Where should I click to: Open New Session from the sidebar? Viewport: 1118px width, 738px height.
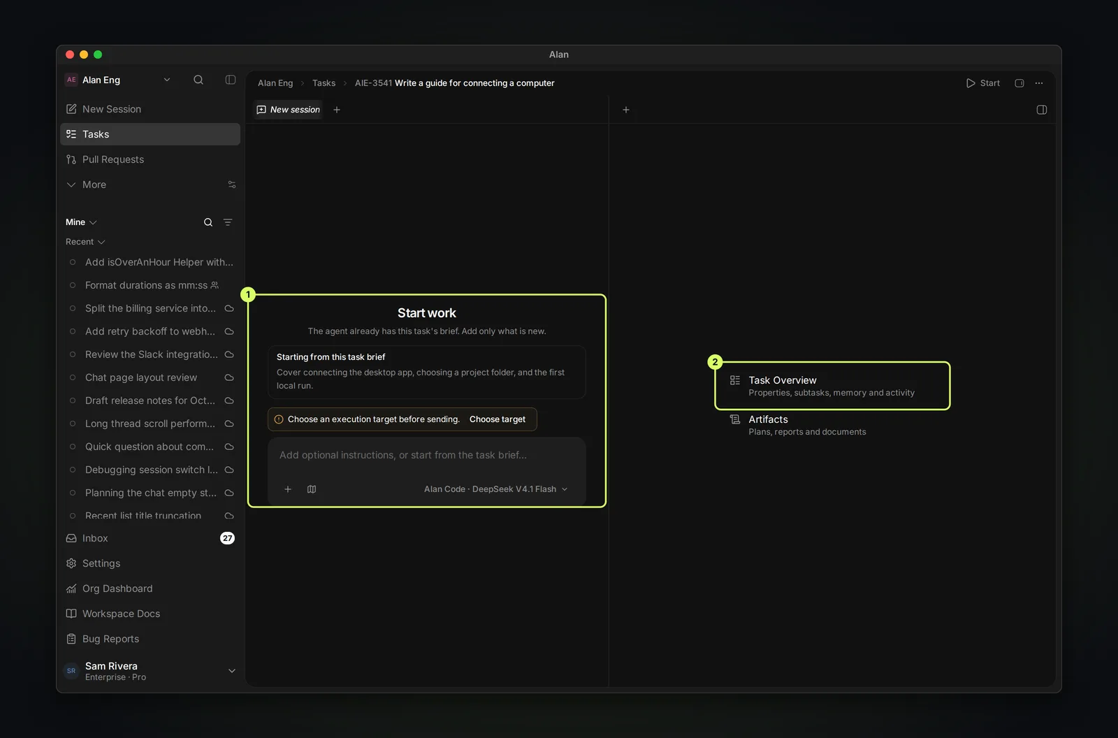(x=150, y=109)
